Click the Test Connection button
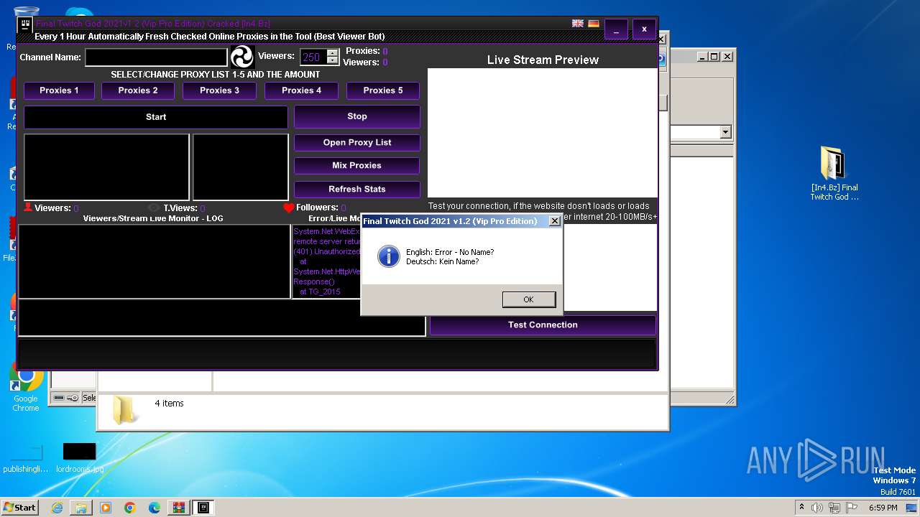Screen dimensions: 920x517 coord(543,325)
